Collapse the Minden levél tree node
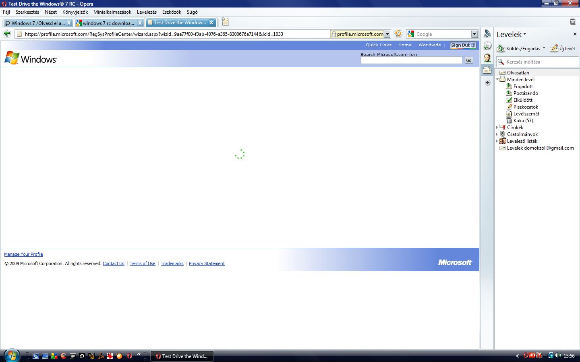 497,80
